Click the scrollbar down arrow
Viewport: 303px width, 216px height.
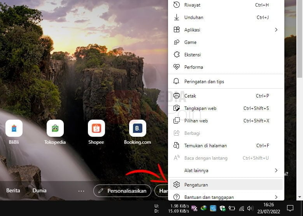pos(300,197)
